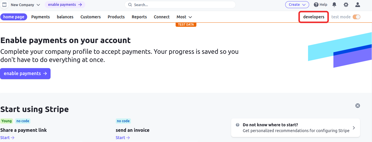Open the user profile icon

point(357,5)
